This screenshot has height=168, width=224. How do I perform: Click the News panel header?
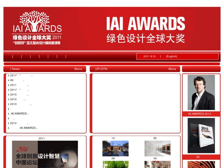point(45,69)
